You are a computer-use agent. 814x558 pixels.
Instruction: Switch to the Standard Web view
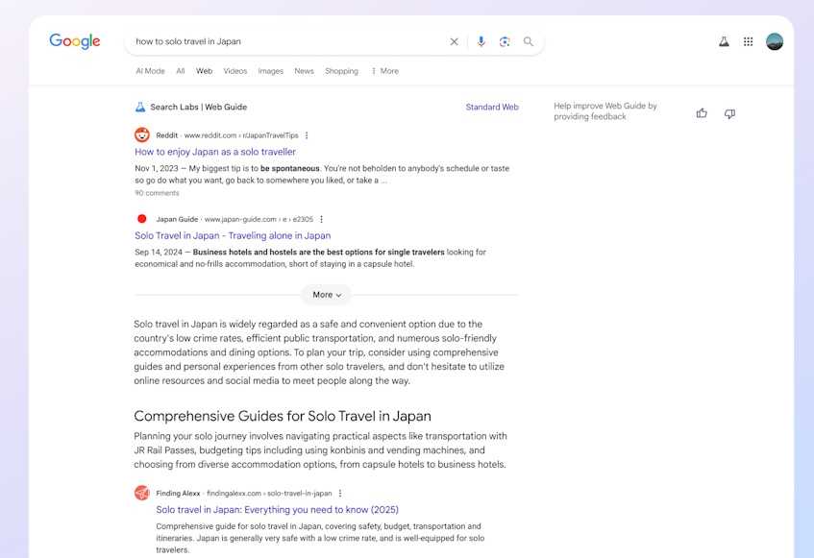click(492, 107)
